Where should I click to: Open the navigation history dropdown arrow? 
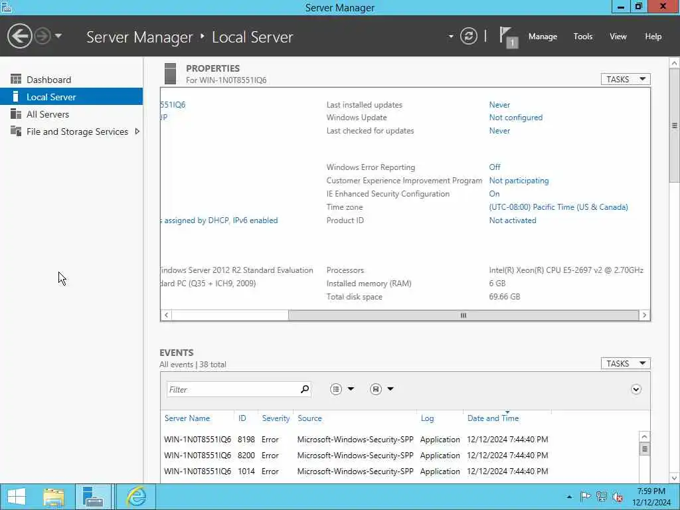coord(58,36)
